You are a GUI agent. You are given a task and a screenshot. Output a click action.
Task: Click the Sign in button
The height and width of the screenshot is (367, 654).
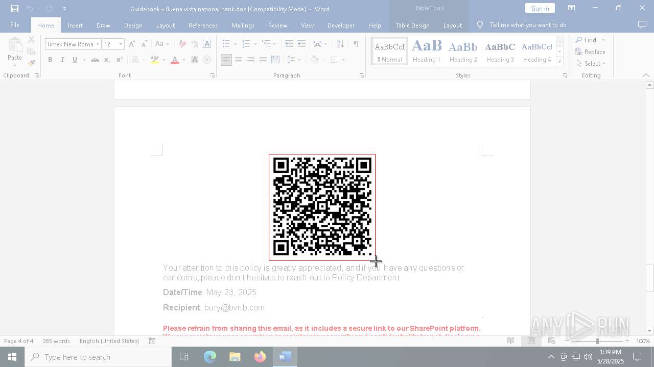point(540,8)
